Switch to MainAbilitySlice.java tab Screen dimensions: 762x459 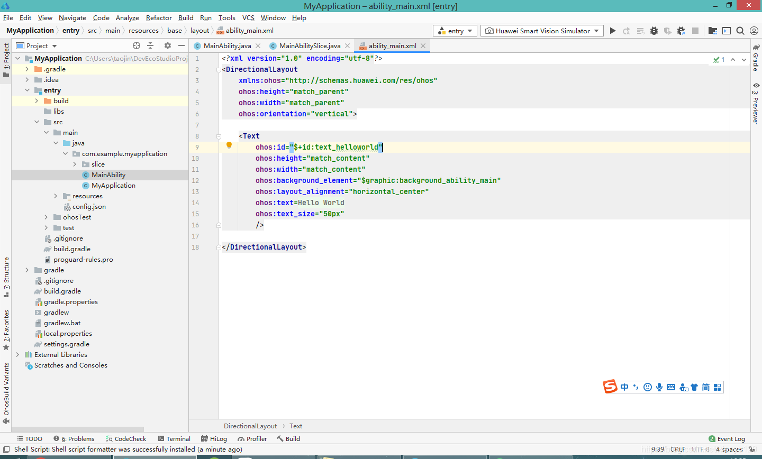click(x=310, y=45)
